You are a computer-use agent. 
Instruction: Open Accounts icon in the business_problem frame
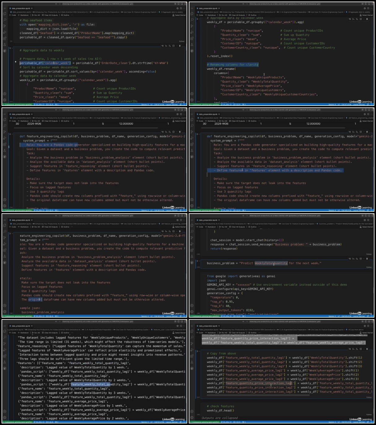[192, 306]
